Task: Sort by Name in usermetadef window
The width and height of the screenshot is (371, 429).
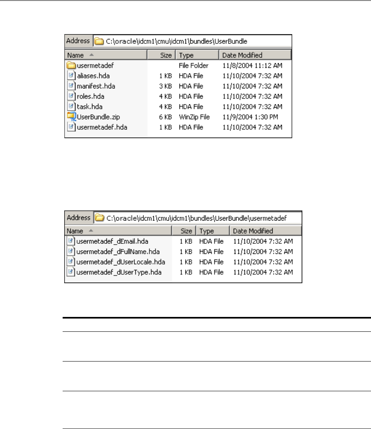Action: click(x=118, y=231)
